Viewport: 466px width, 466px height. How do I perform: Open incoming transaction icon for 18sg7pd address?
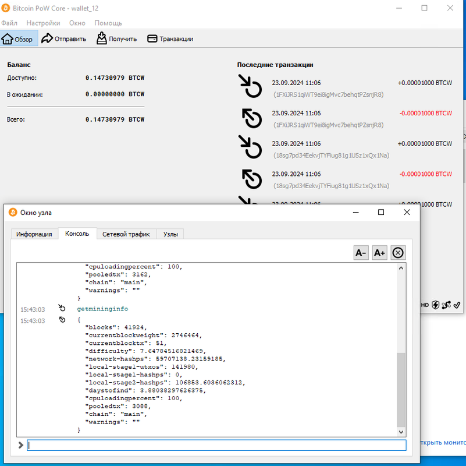(250, 147)
